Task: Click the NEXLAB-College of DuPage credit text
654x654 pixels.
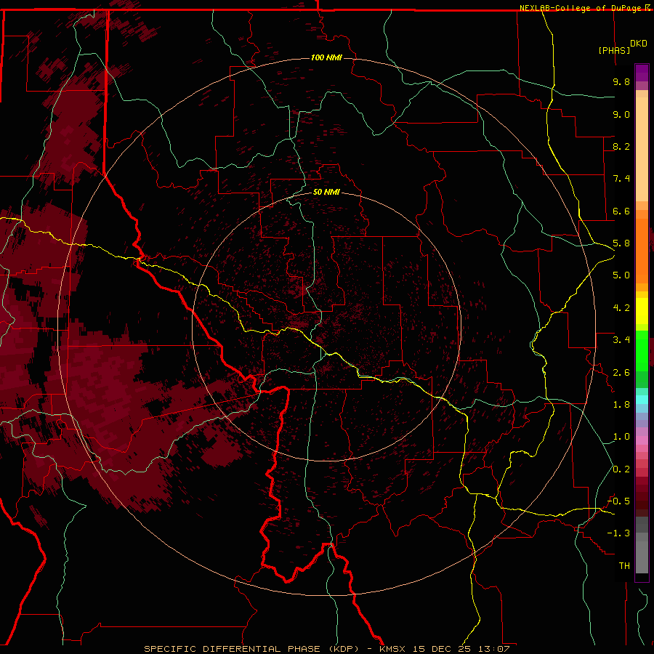Action: coord(581,8)
